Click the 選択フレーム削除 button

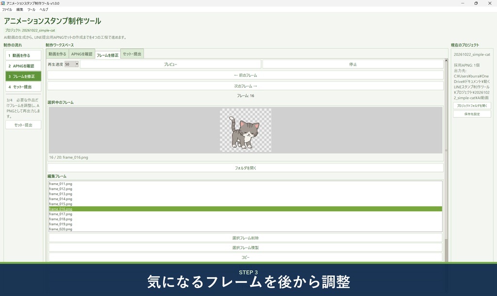pos(245,238)
